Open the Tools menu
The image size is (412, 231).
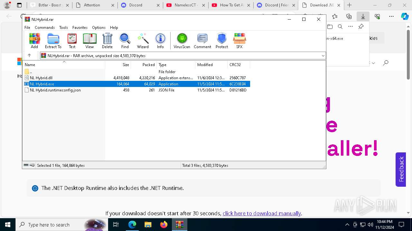[63, 28]
